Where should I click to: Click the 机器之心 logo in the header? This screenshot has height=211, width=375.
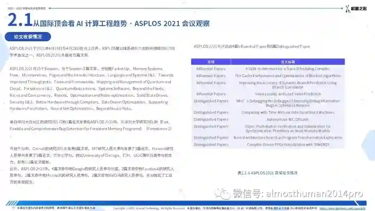[356, 9]
